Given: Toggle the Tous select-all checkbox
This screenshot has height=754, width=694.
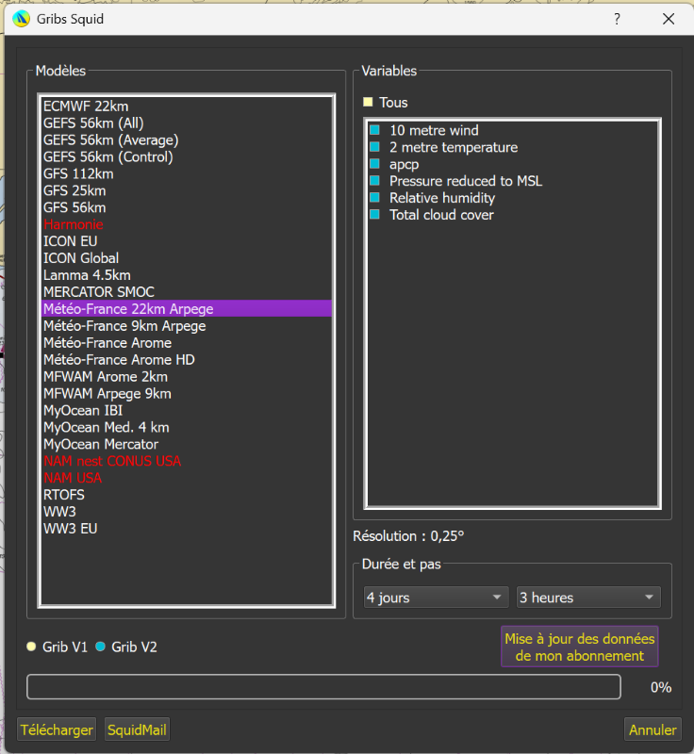Looking at the screenshot, I should (x=369, y=102).
